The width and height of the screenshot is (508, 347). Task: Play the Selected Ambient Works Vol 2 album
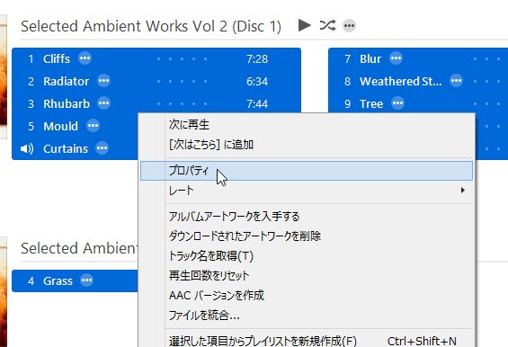tap(304, 25)
